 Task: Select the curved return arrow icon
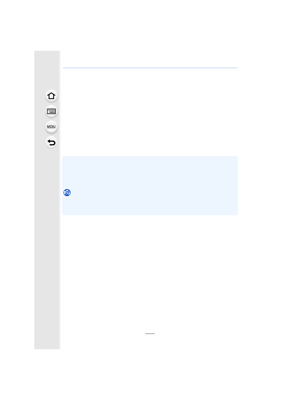(x=51, y=142)
